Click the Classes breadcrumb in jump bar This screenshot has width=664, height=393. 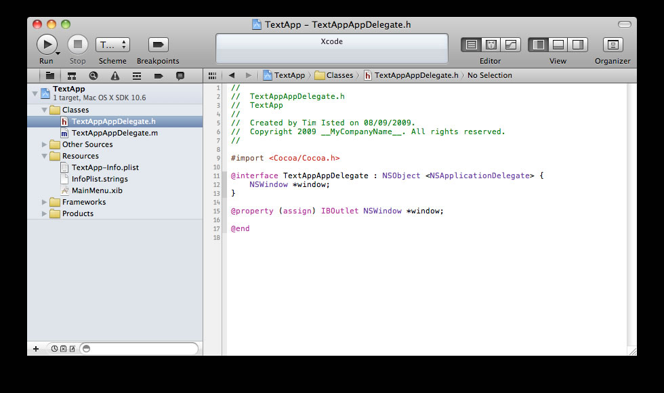(339, 75)
